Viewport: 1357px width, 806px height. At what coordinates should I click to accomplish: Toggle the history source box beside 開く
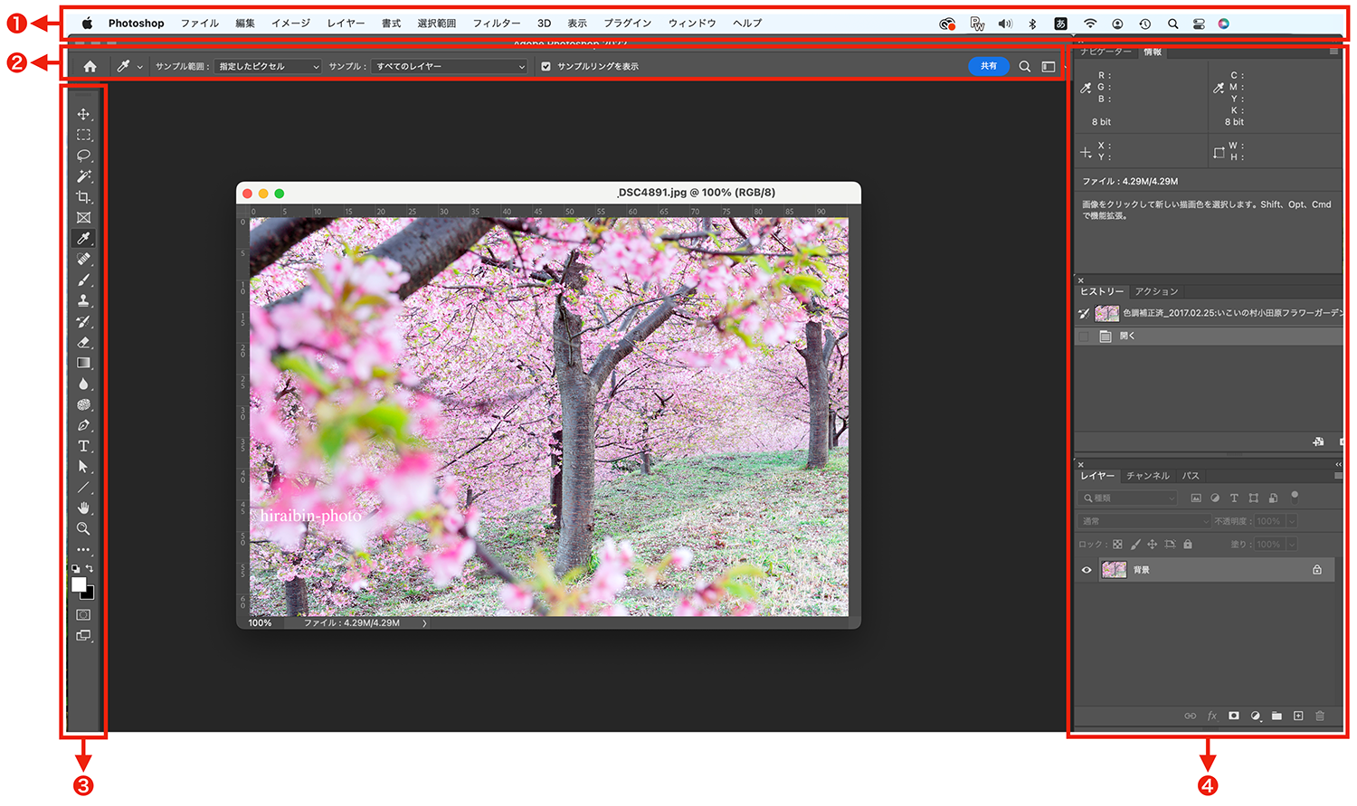[1084, 336]
